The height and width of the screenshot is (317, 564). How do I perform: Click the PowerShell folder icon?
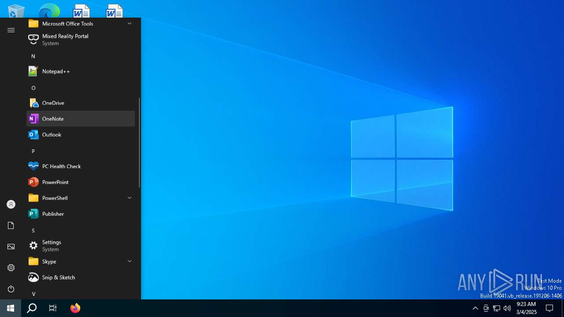point(33,198)
